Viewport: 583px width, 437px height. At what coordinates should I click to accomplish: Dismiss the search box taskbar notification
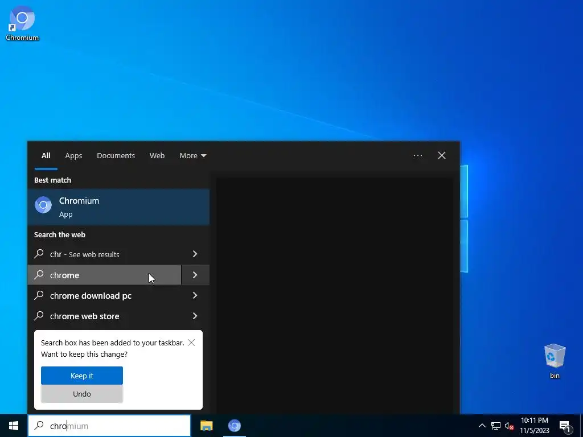click(191, 343)
